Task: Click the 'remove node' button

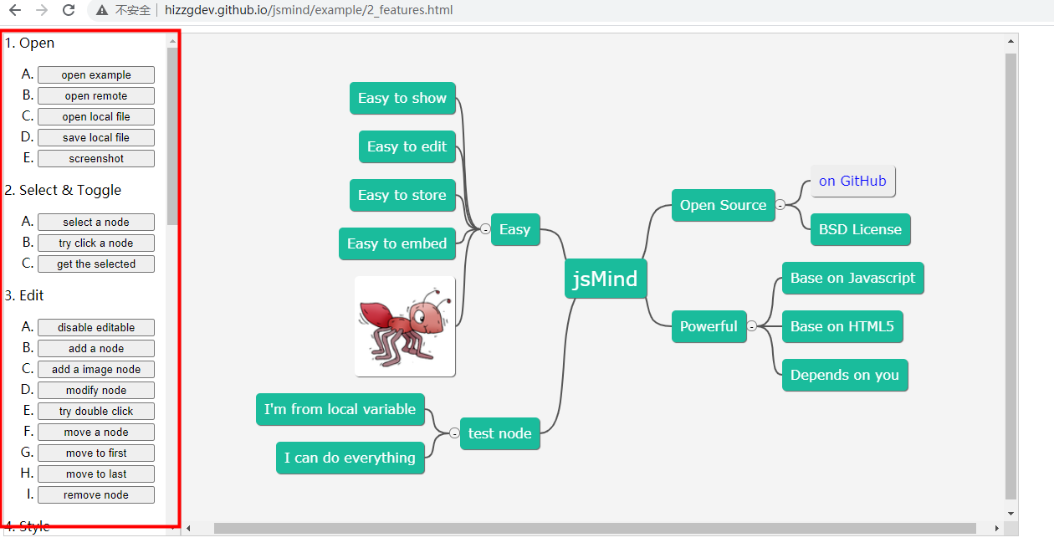Action: pos(96,495)
